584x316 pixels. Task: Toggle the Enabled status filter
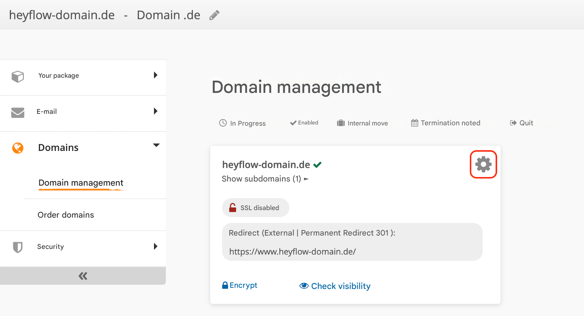click(x=304, y=123)
